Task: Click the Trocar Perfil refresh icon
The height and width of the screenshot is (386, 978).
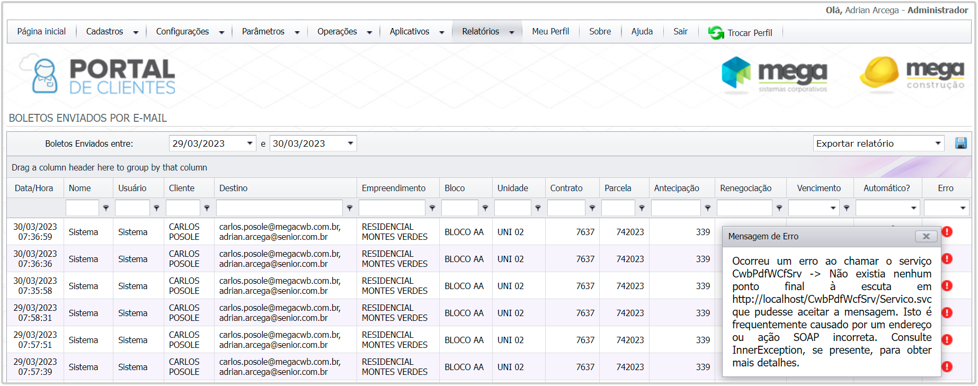Action: pyautogui.click(x=716, y=33)
